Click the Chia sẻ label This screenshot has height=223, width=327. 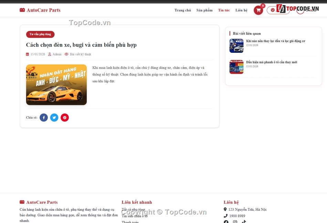32,117
